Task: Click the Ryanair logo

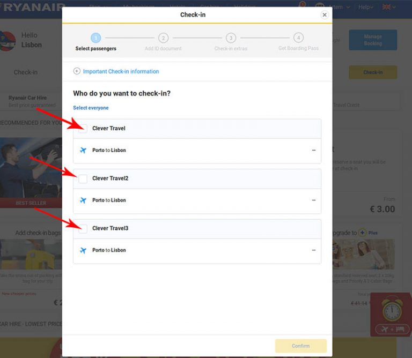Action: pyautogui.click(x=32, y=7)
